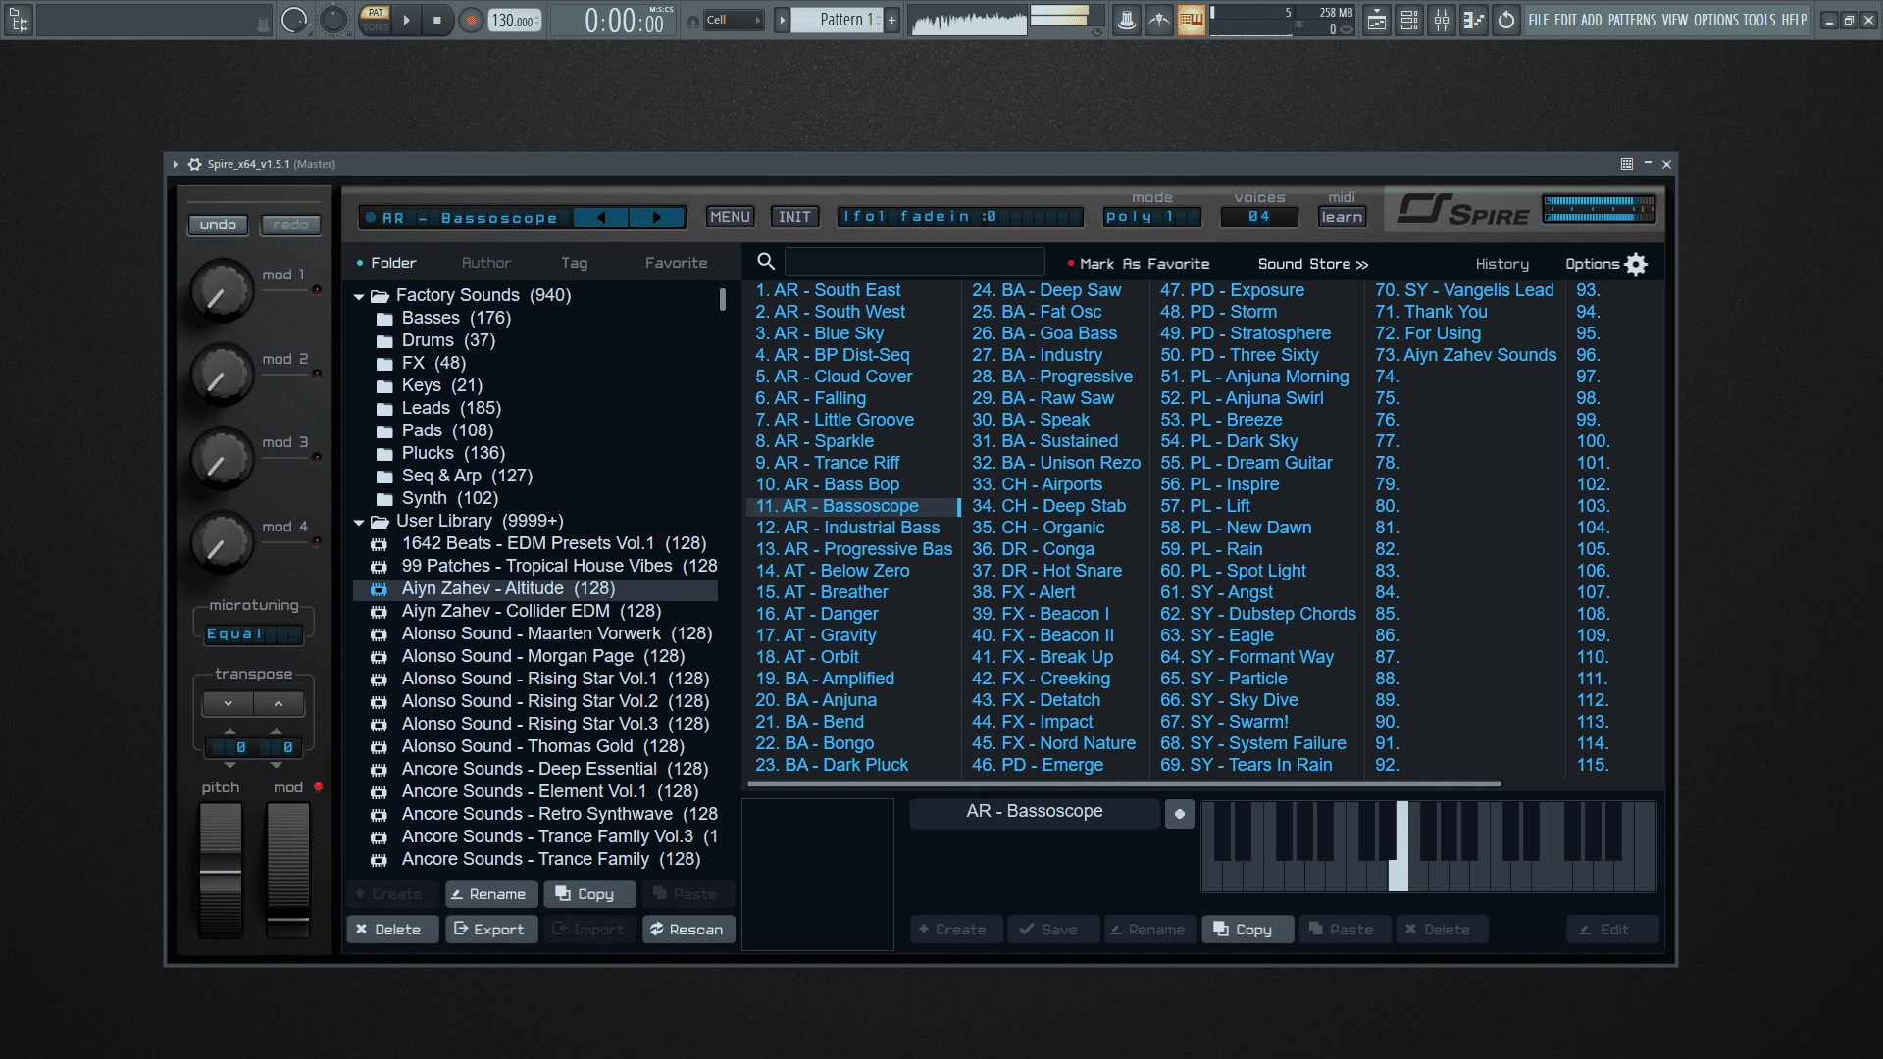Open the Cell snap dropdown
This screenshot has height=1059, width=1883.
[x=735, y=20]
